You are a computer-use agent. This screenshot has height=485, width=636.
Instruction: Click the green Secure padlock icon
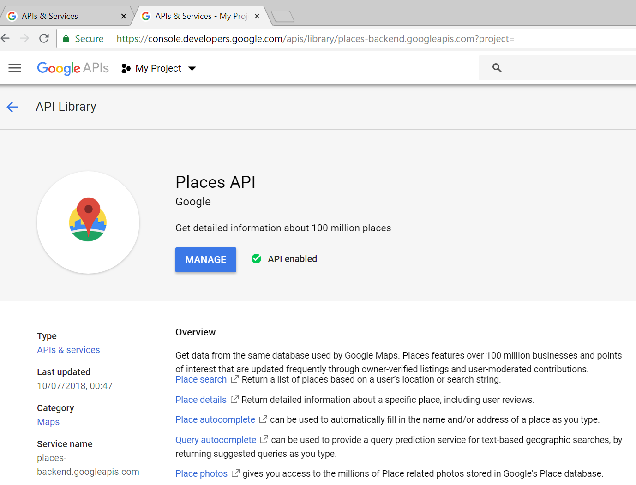66,38
